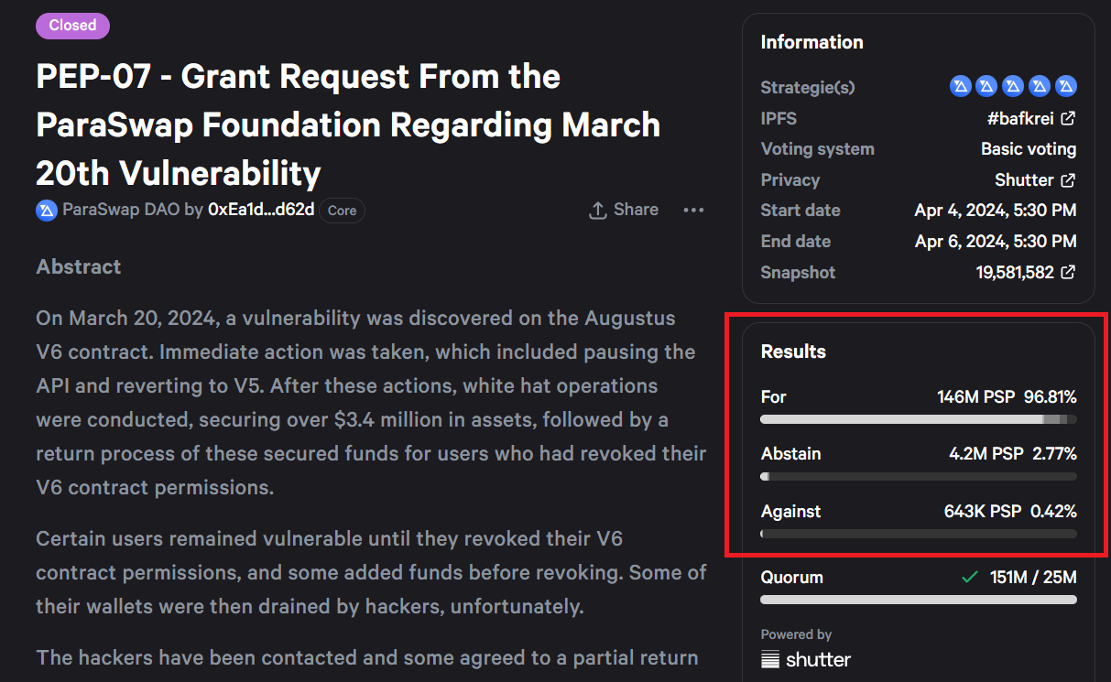Click the Core role badge
Viewport: 1111px width, 682px height.
click(342, 211)
